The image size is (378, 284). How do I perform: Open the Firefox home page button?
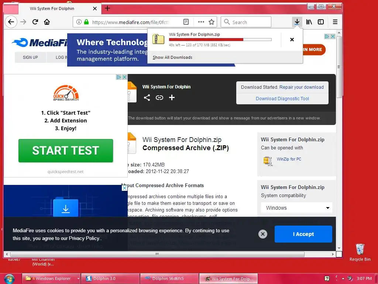47,22
